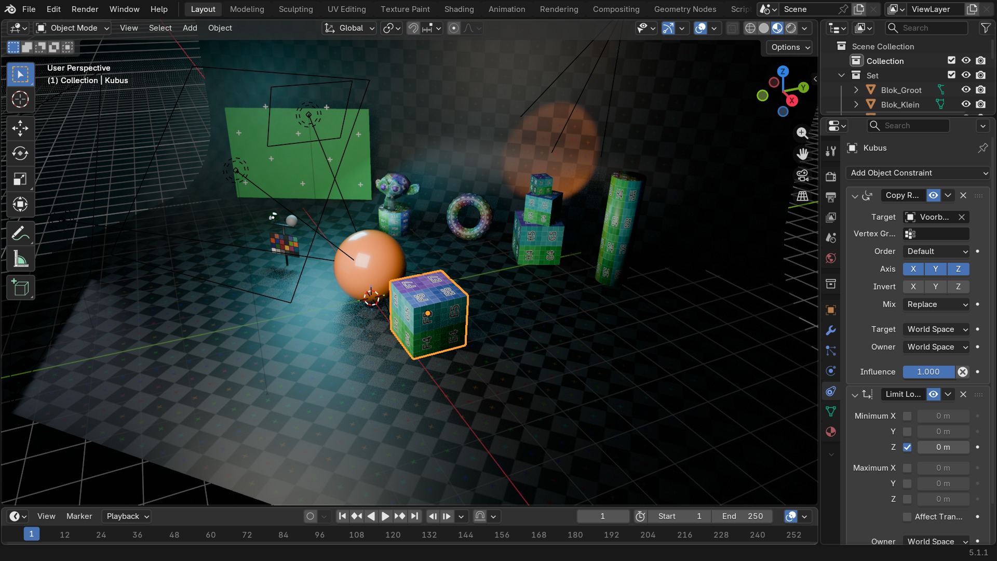Uncheck the Minimum Z limit checkbox

907,447
